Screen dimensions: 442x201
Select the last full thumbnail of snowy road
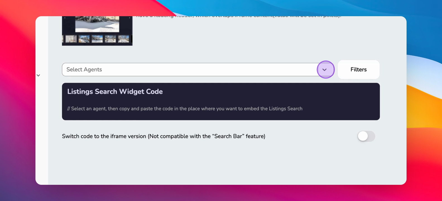[x=123, y=39]
